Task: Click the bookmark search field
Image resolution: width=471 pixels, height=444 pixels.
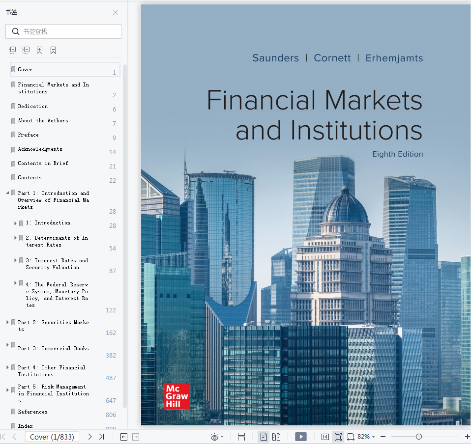Action: 63,31
